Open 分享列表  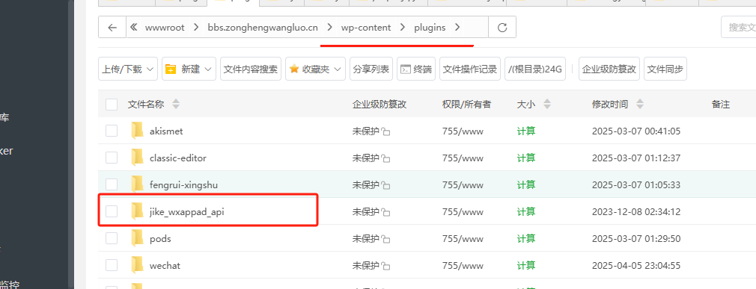click(x=371, y=69)
